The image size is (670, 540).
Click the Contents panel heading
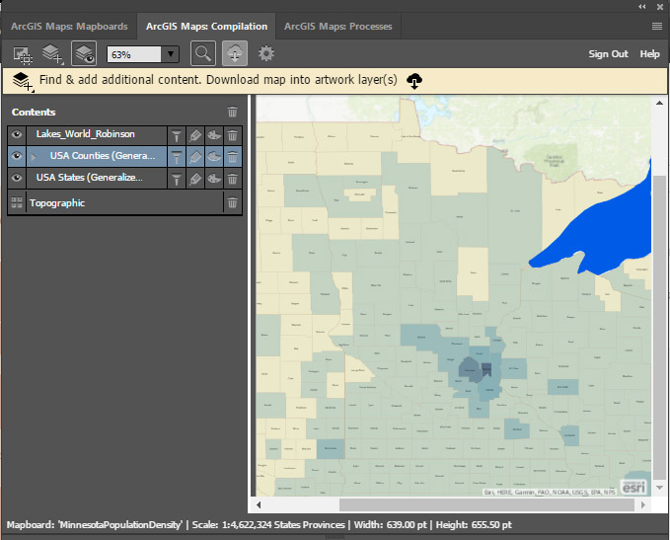(x=34, y=112)
